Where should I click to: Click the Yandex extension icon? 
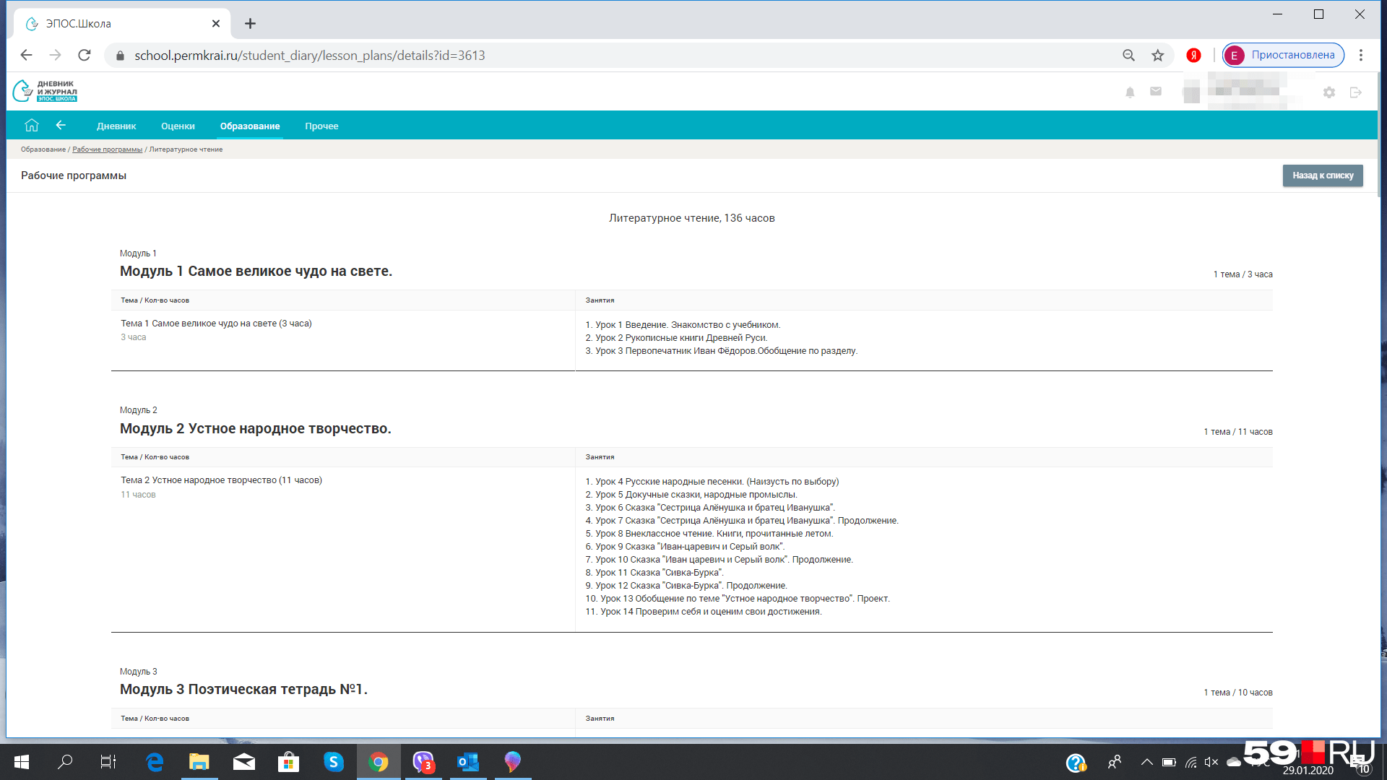point(1193,56)
